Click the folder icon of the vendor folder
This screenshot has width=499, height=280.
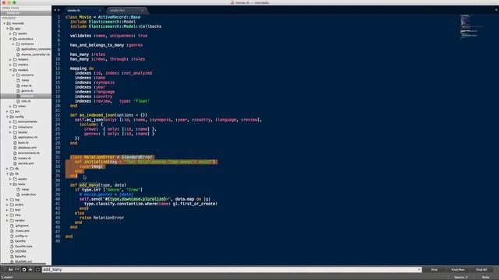coord(12,220)
